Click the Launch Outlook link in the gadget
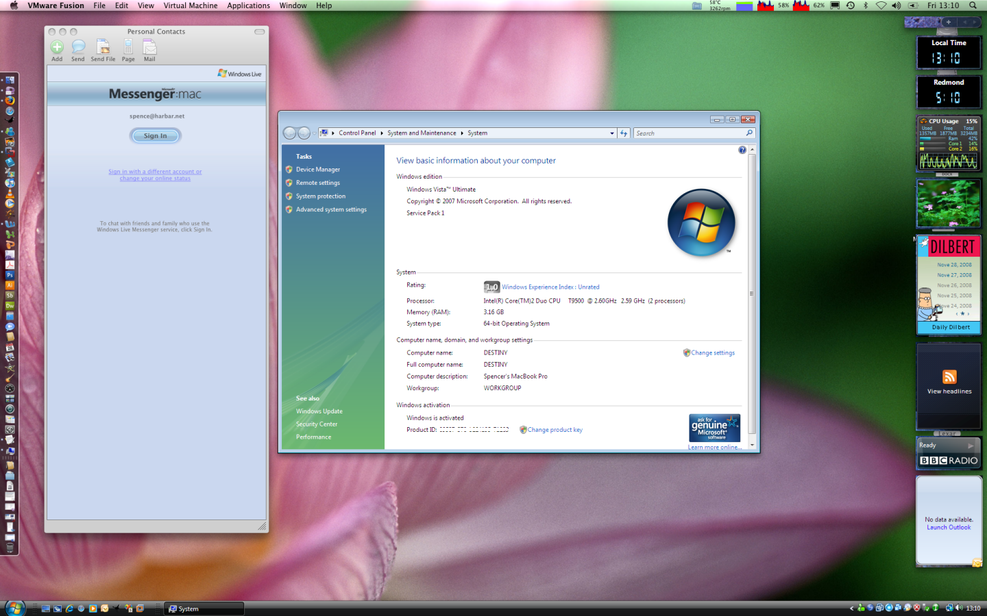This screenshot has height=616, width=987. pos(949,528)
